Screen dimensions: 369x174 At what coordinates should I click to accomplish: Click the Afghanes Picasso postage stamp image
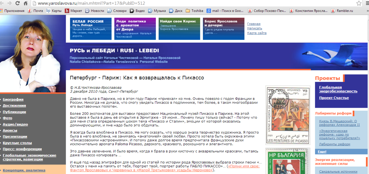pyautogui.click(x=288, y=115)
